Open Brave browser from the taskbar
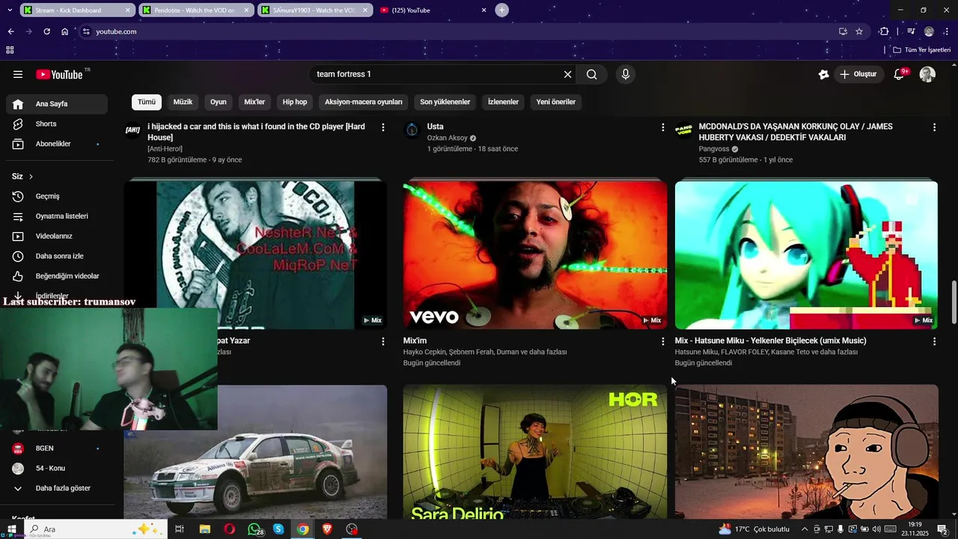This screenshot has height=539, width=958. (x=327, y=529)
